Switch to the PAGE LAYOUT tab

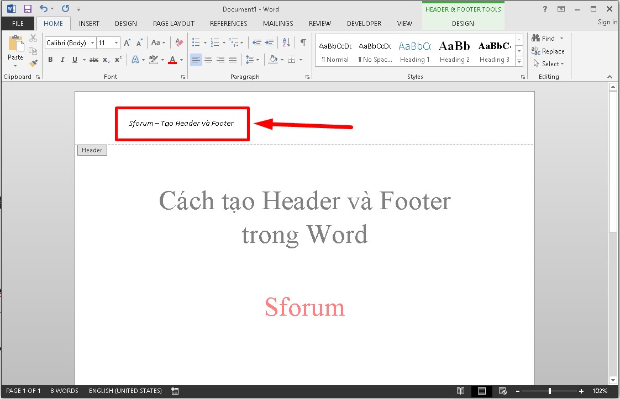(174, 23)
